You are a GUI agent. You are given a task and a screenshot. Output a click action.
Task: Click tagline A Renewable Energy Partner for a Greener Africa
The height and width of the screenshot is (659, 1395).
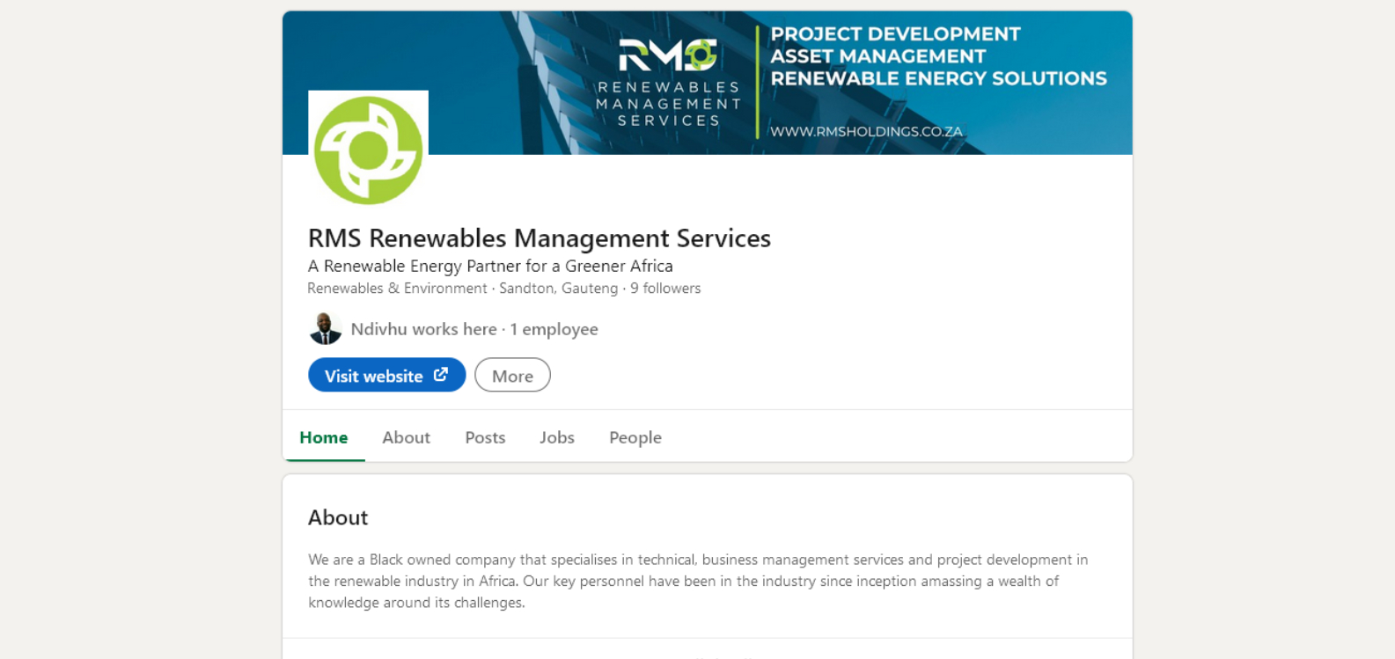[490, 266]
